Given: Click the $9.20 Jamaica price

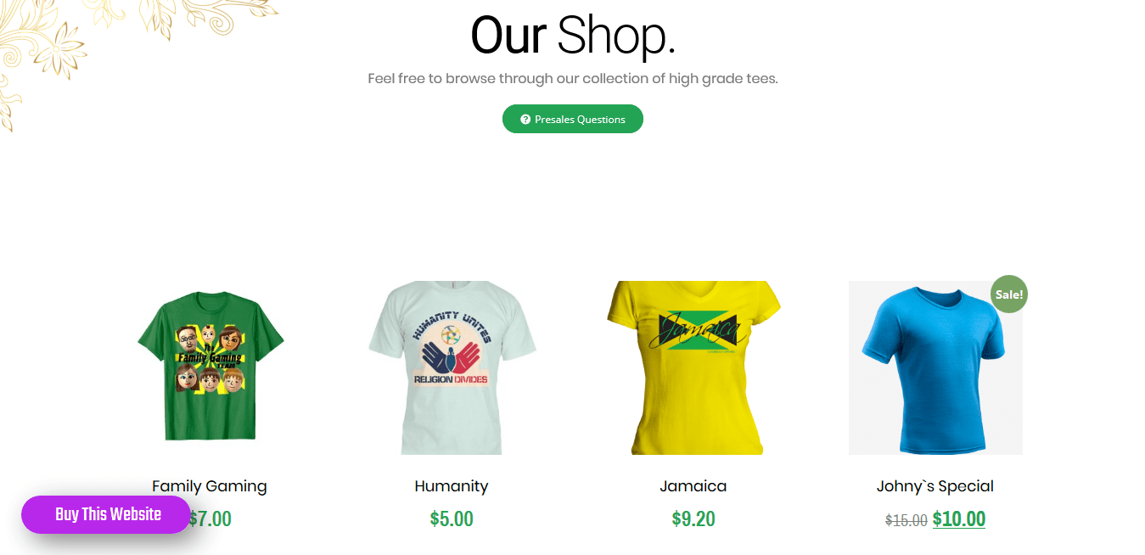Looking at the screenshot, I should click(x=693, y=519).
